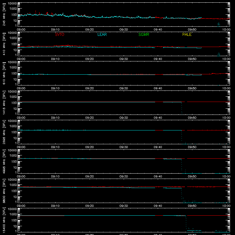The image size is (235, 235).
Task: Click 09:50 tick label under 1415 MHz panel
Action: 192,118
